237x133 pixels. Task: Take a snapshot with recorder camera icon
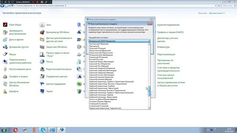pos(42,2)
